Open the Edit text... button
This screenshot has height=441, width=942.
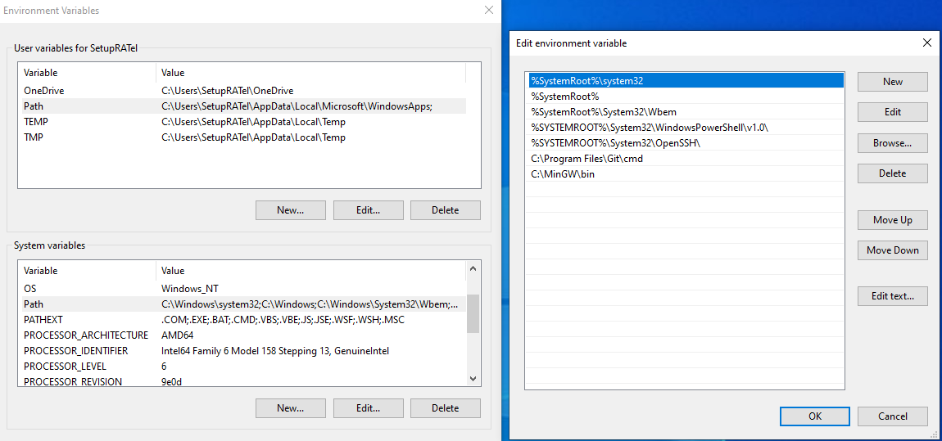(x=892, y=296)
